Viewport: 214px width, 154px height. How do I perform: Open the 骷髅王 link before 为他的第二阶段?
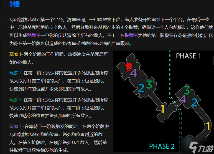(131, 36)
